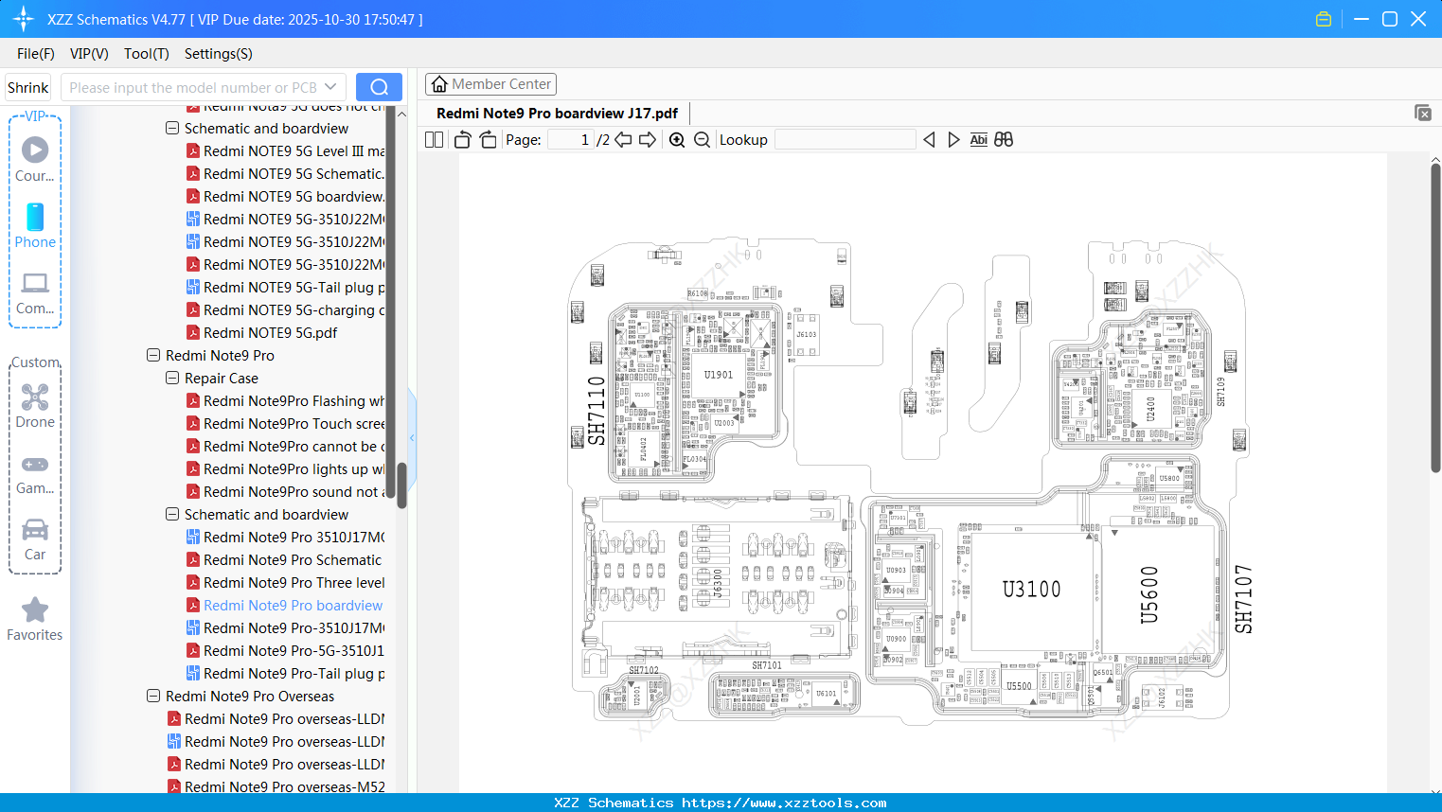Image resolution: width=1442 pixels, height=812 pixels.
Task: Go to the previous page arrow
Action: pyautogui.click(x=623, y=140)
